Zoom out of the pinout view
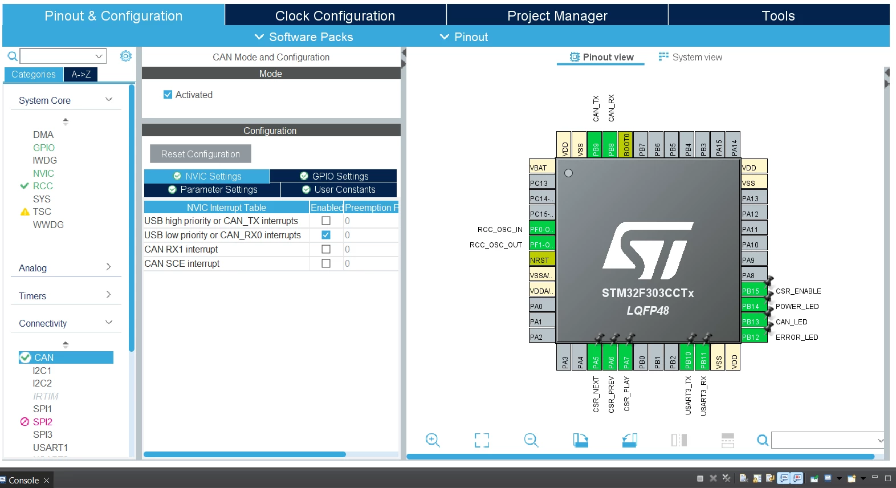This screenshot has width=896, height=488. pos(531,440)
